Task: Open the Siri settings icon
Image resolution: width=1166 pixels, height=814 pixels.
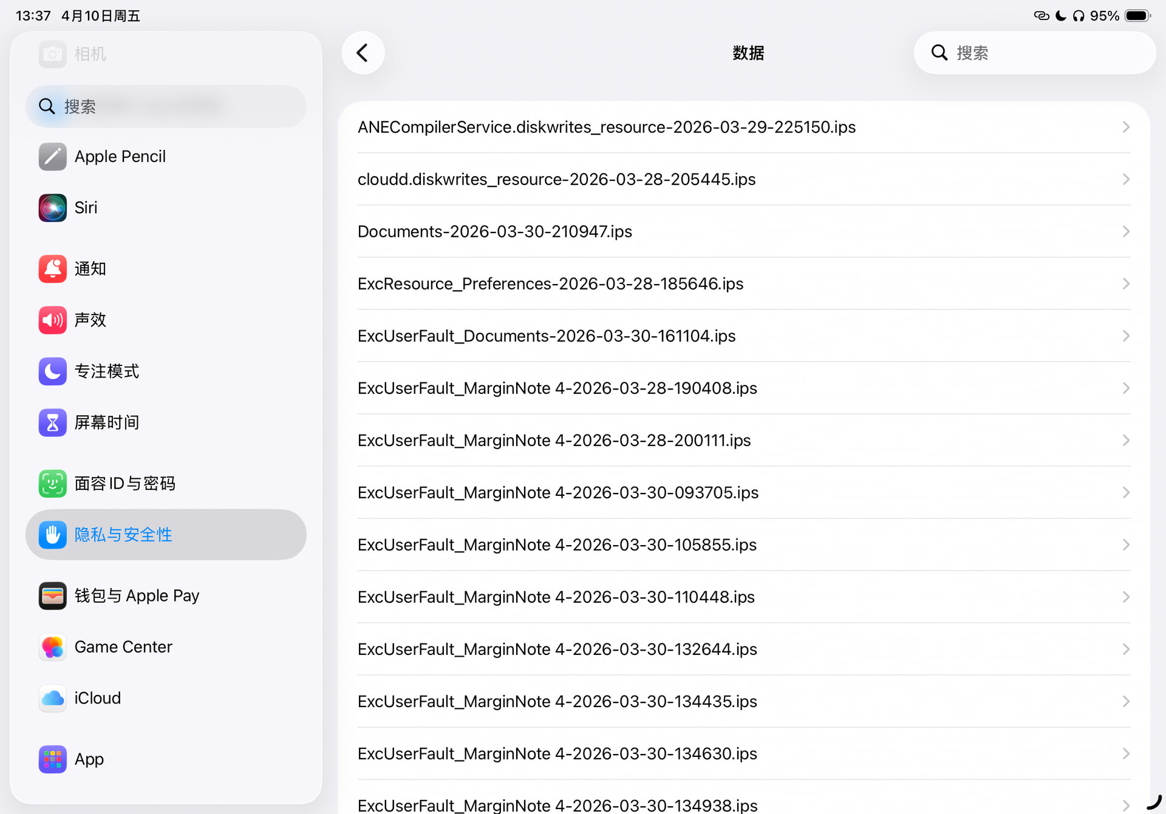Action: coord(53,208)
